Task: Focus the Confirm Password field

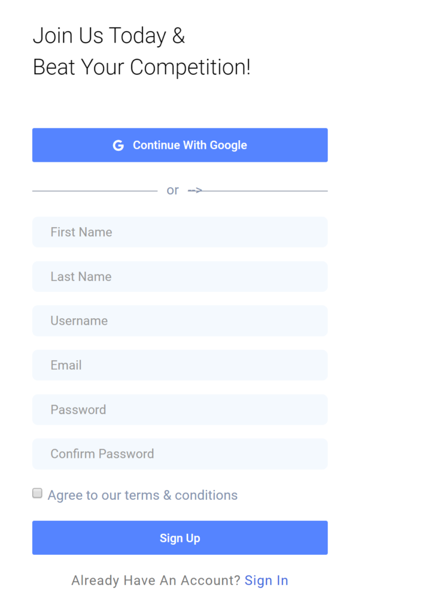Action: pyautogui.click(x=180, y=454)
